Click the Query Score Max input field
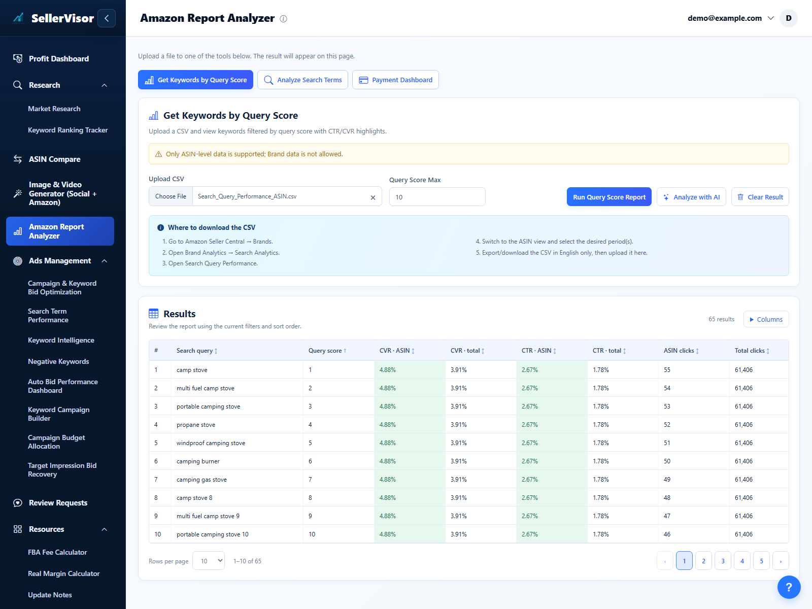Screen dimensions: 812x609 [437, 197]
